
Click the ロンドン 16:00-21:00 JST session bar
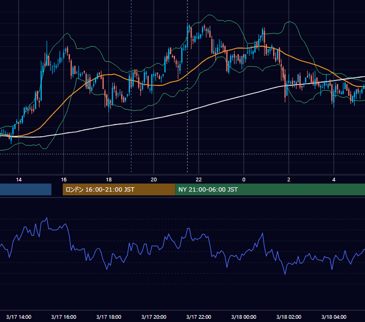pos(119,189)
